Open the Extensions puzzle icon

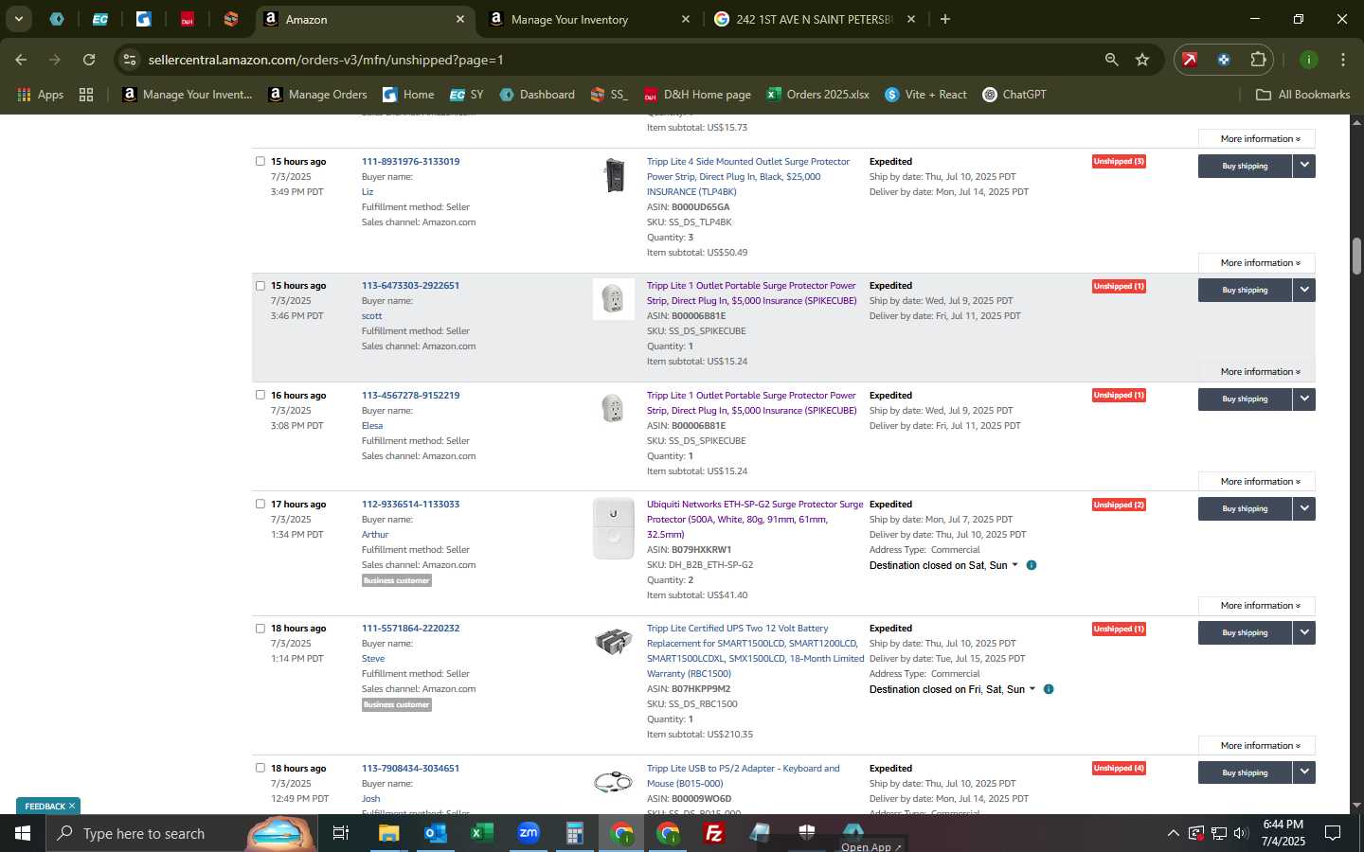[x=1258, y=60]
